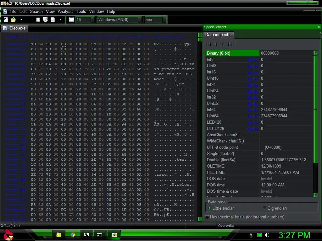The height and width of the screenshot is (241, 322).
Task: Open the Window menu
Action: [97, 12]
